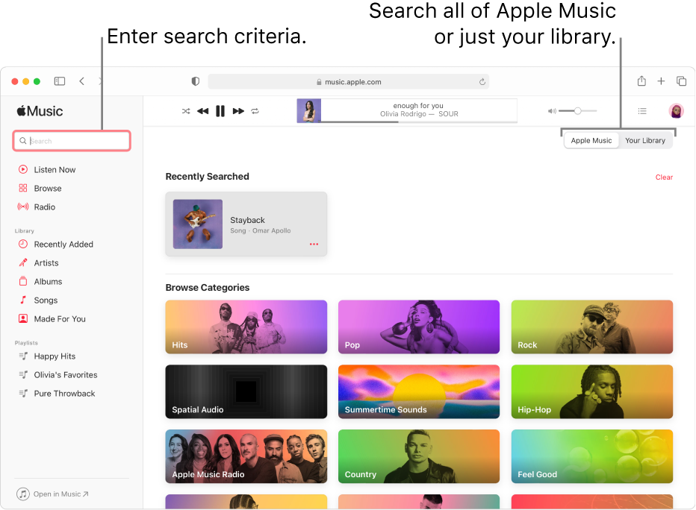Skip to previous track

[203, 111]
